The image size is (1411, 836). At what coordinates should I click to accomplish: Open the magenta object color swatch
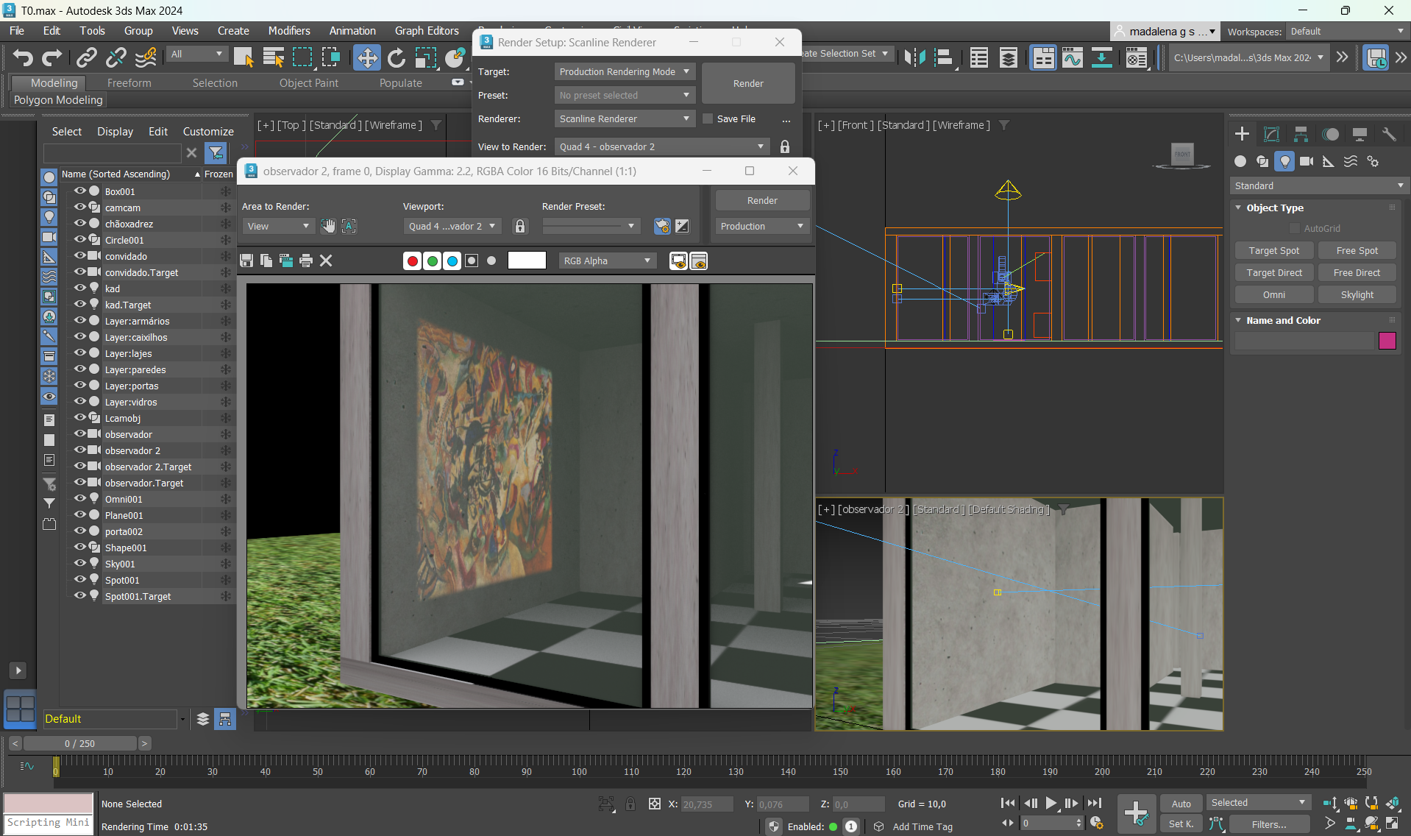pos(1387,340)
